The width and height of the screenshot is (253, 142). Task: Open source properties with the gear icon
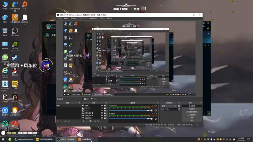click(90, 121)
